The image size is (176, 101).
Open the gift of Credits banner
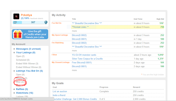[30, 34]
